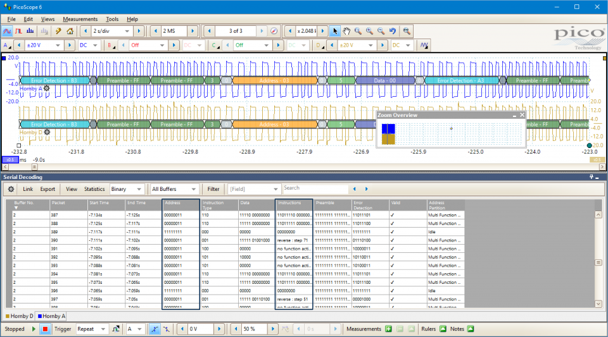The width and height of the screenshot is (608, 337).
Task: Open Channel C options button
Action: [x=215, y=46]
